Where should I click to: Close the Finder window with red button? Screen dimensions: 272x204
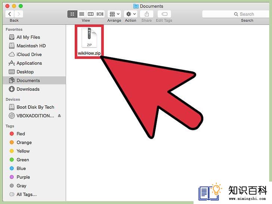pos(7,6)
